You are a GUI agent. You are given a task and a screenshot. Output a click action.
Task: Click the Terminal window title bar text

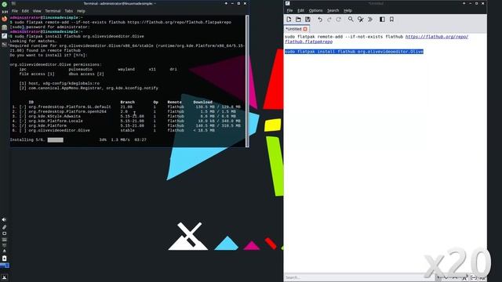(120, 3)
